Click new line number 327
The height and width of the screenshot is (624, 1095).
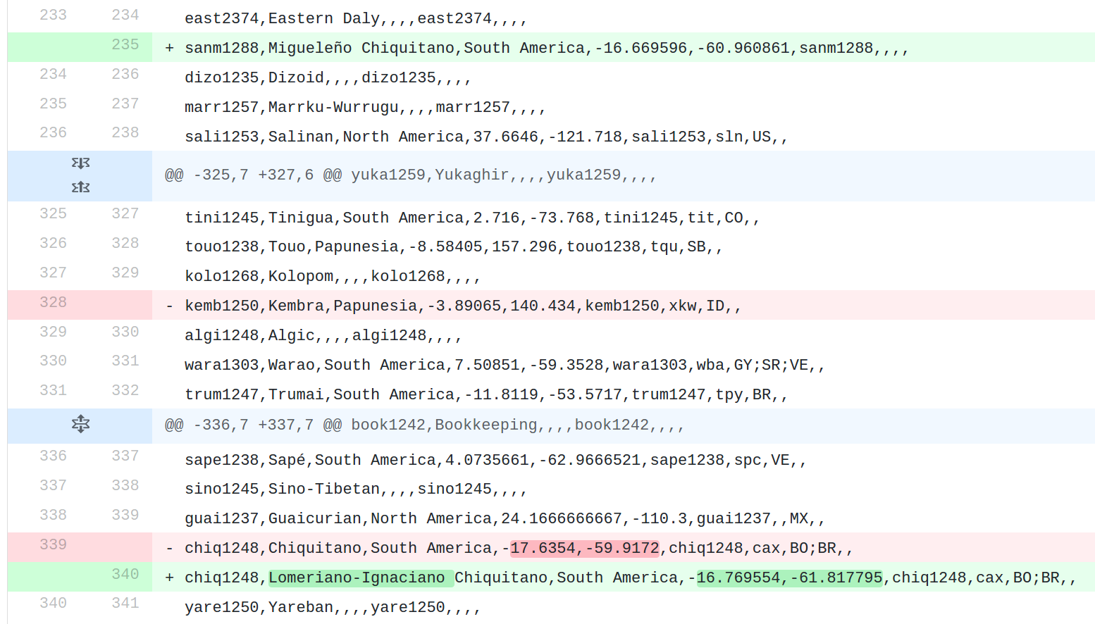click(125, 213)
